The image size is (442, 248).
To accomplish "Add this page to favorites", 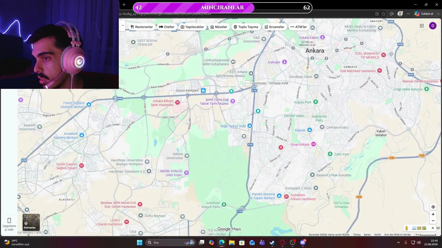I will point(384,14).
